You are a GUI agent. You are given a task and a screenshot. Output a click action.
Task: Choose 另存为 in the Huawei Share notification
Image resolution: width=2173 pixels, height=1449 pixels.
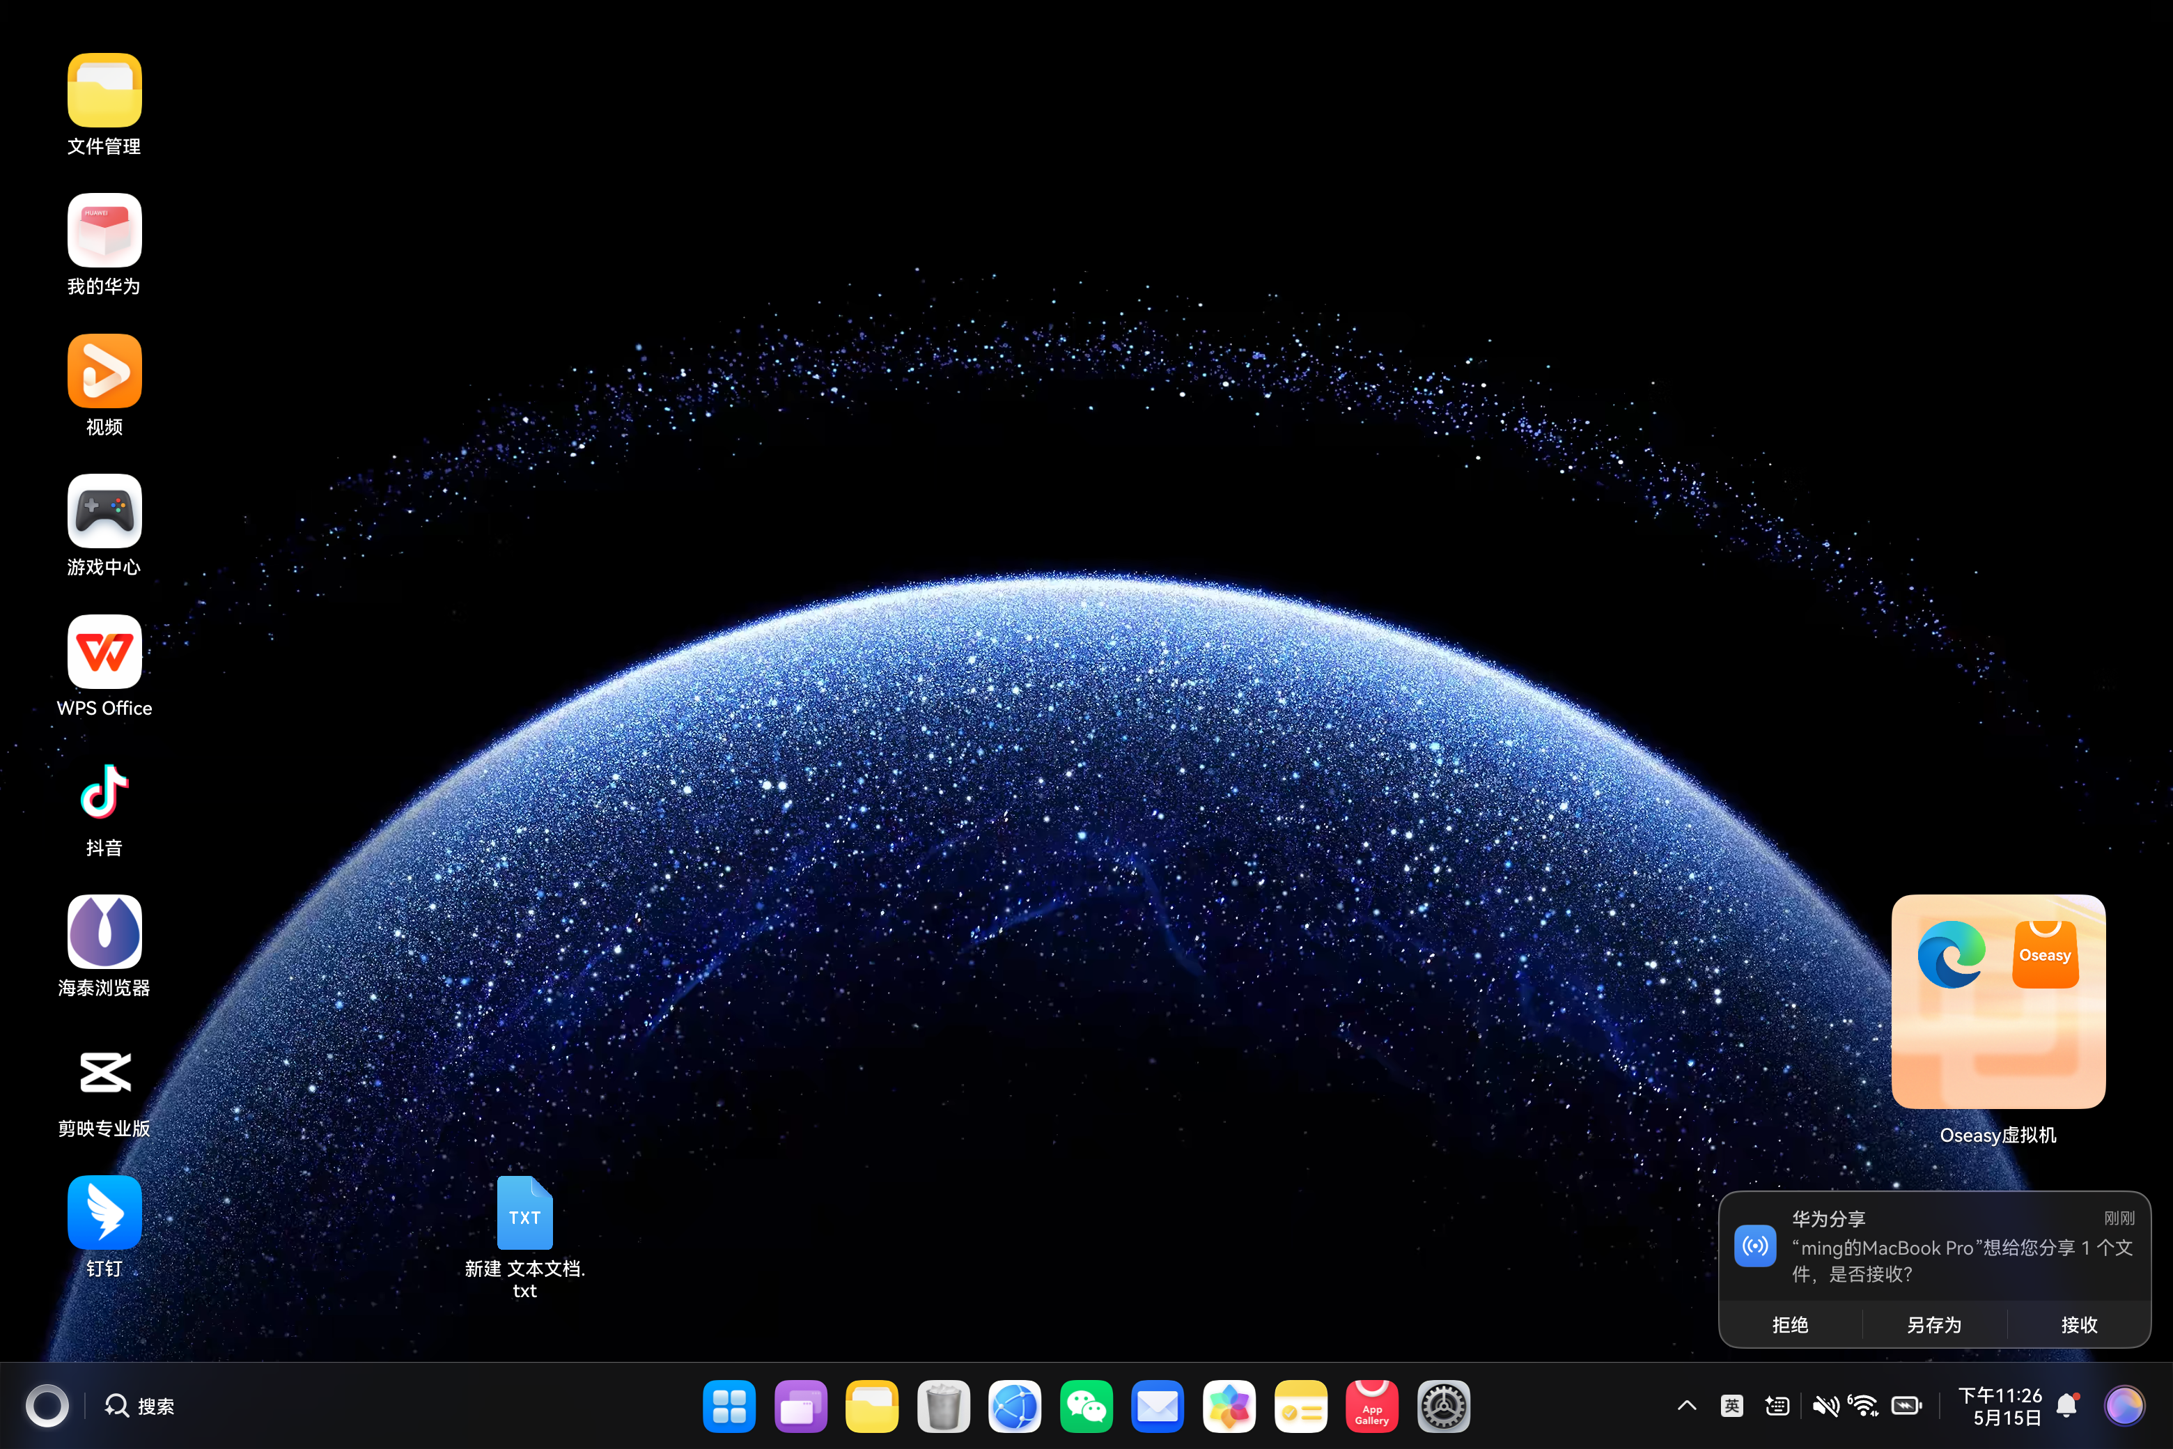pyautogui.click(x=1935, y=1325)
